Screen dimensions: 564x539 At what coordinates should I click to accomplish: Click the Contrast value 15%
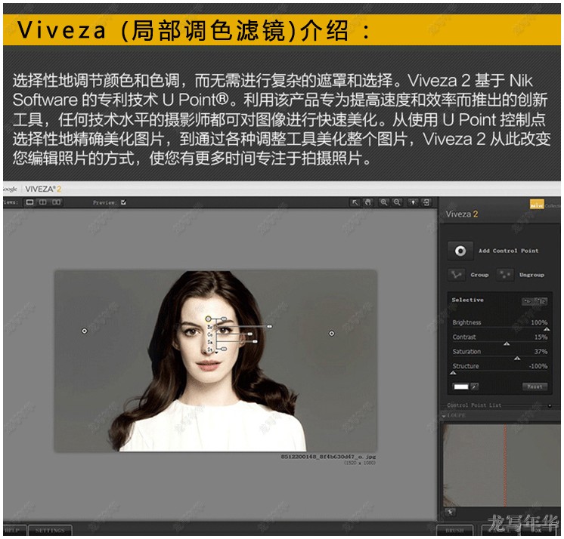(x=541, y=337)
